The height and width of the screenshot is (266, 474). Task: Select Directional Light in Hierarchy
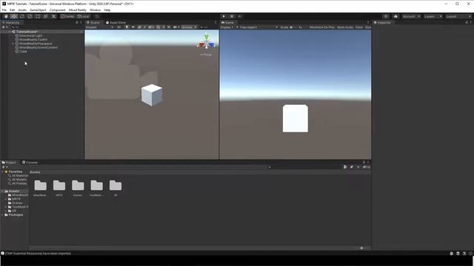click(30, 35)
